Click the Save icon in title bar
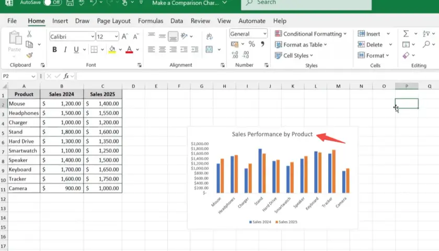 (x=70, y=3)
